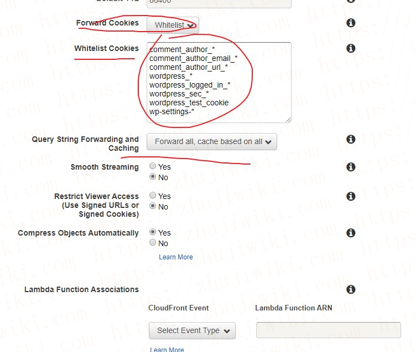
Task: Open Learn More link under Compress Objects
Action: (x=176, y=257)
